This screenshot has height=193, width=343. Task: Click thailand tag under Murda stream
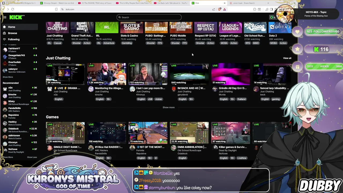point(241,99)
